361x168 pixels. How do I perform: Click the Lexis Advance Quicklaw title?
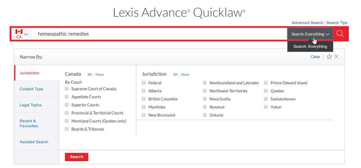click(x=179, y=12)
